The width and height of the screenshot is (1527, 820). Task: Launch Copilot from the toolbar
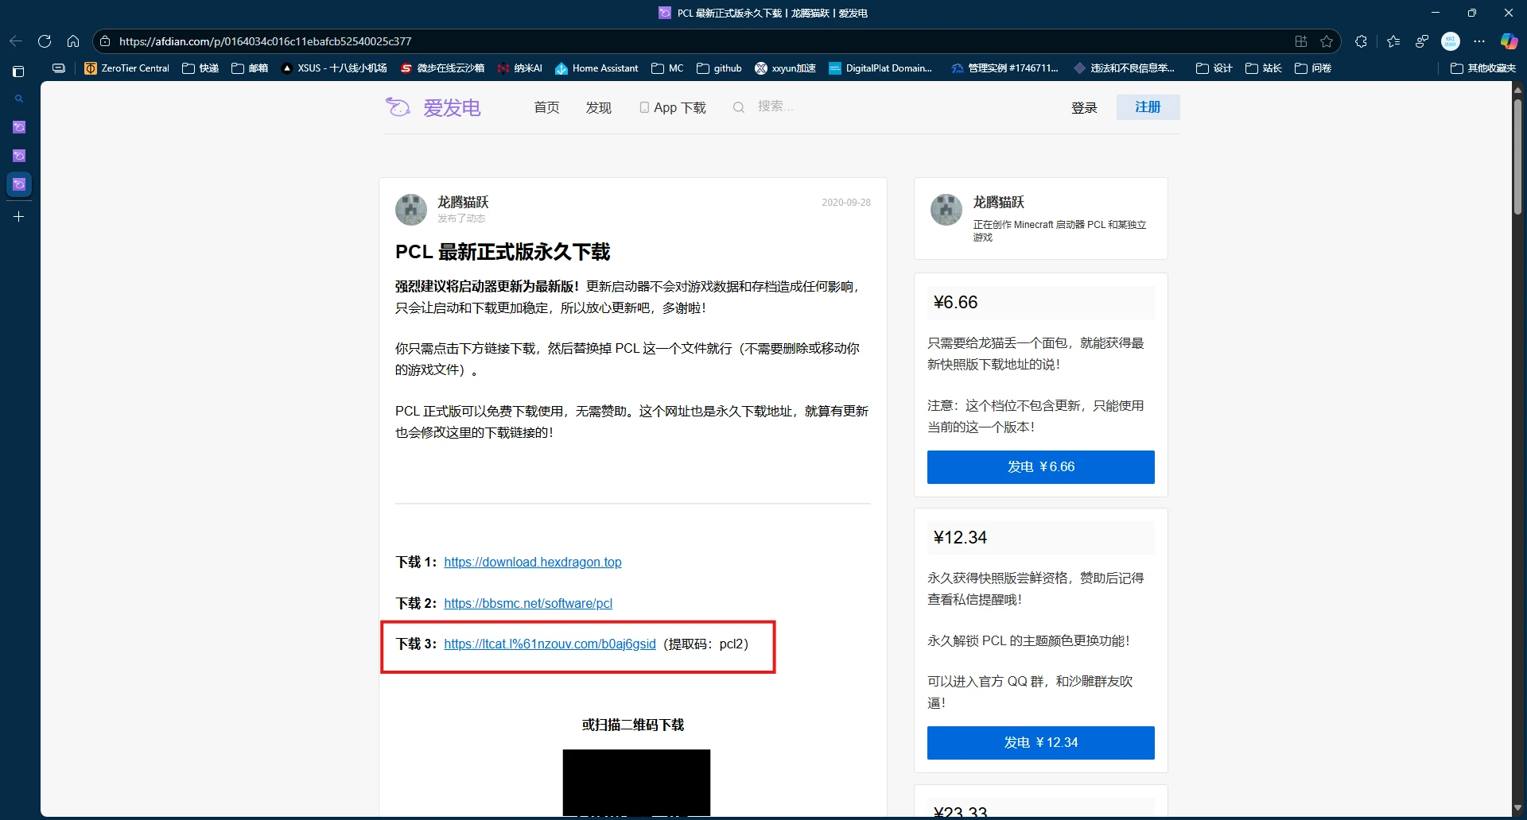[x=1509, y=41]
